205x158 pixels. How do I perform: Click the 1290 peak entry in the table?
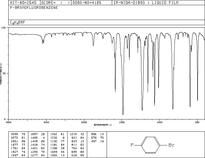click(38, 152)
